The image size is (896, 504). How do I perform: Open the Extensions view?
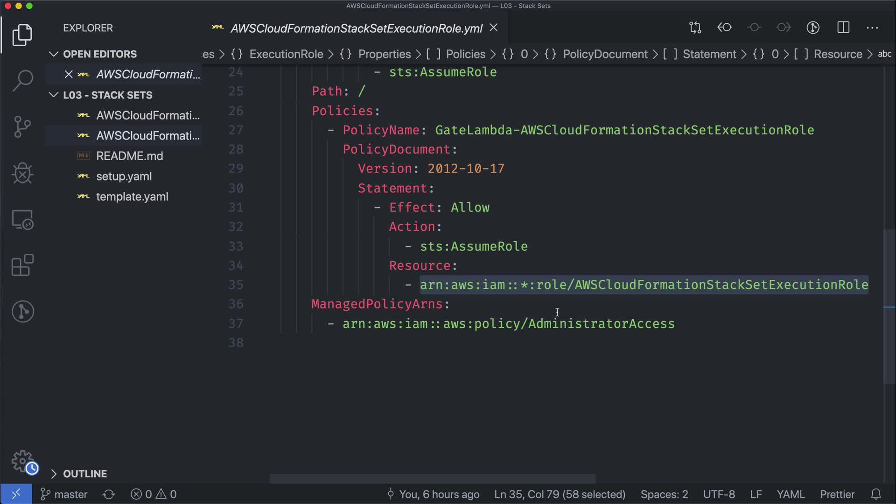click(22, 266)
